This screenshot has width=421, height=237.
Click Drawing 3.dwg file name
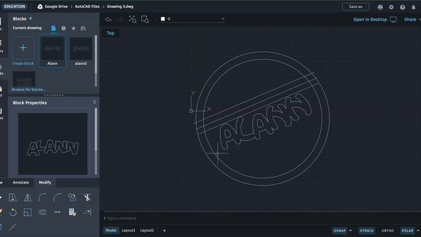[120, 7]
